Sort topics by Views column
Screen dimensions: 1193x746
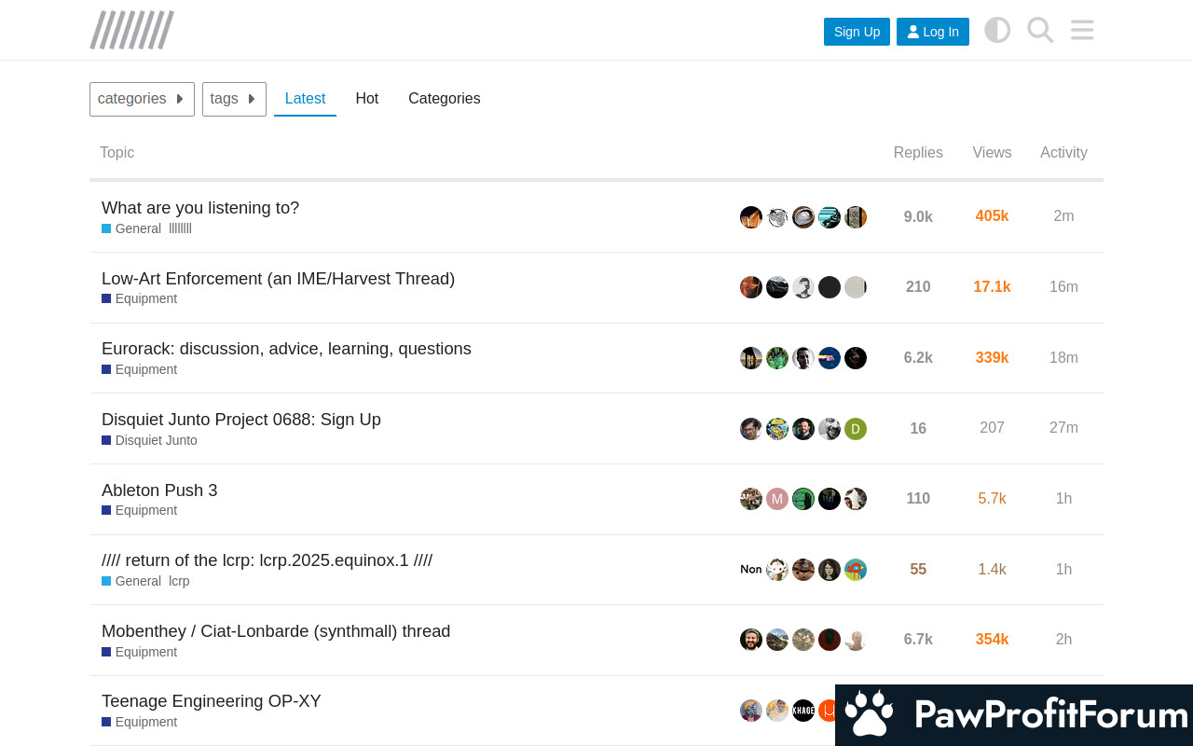(992, 152)
